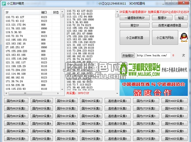Open the 中国模具在线 深度合作 banner
This screenshot has height=142, width=191.
tap(154, 88)
